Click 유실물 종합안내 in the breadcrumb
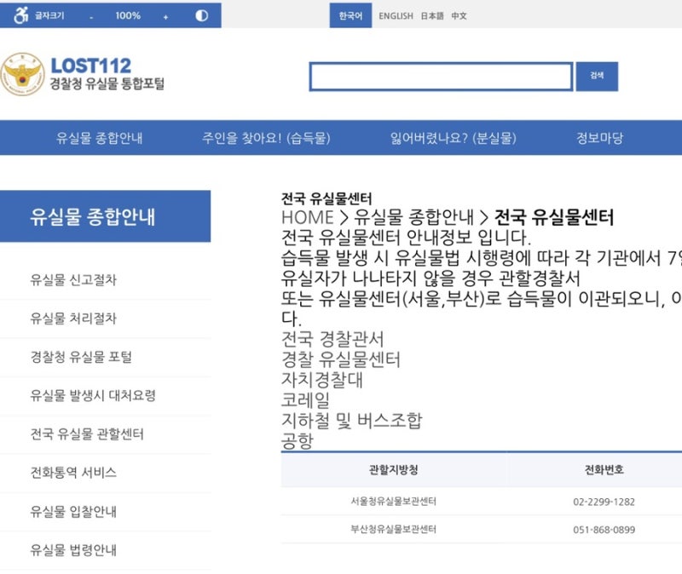The height and width of the screenshot is (574, 682). pyautogui.click(x=413, y=217)
